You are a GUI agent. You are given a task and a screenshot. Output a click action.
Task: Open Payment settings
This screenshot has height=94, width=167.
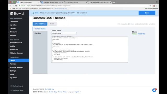[x=13, y=64]
